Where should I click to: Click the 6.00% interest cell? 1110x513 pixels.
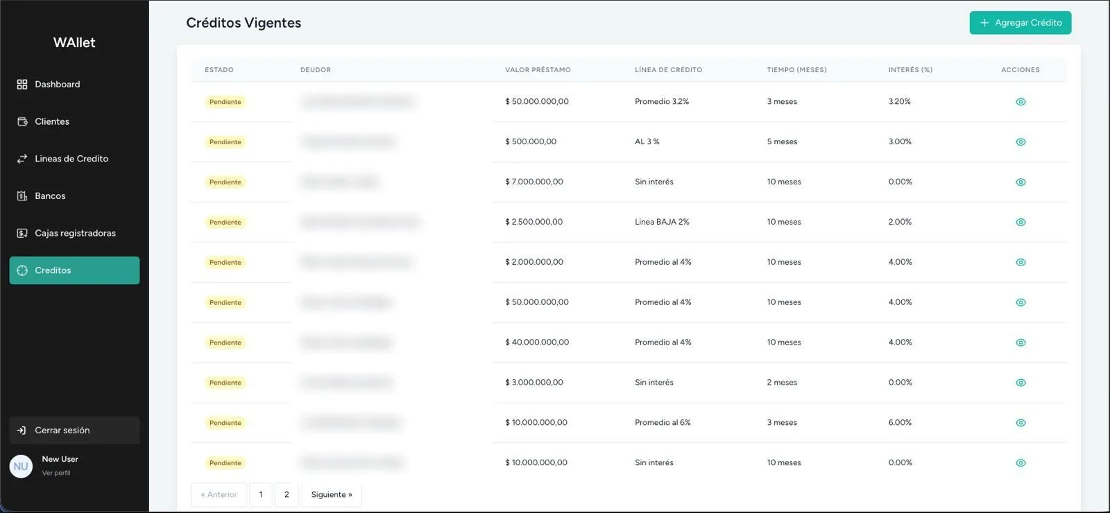pos(900,423)
